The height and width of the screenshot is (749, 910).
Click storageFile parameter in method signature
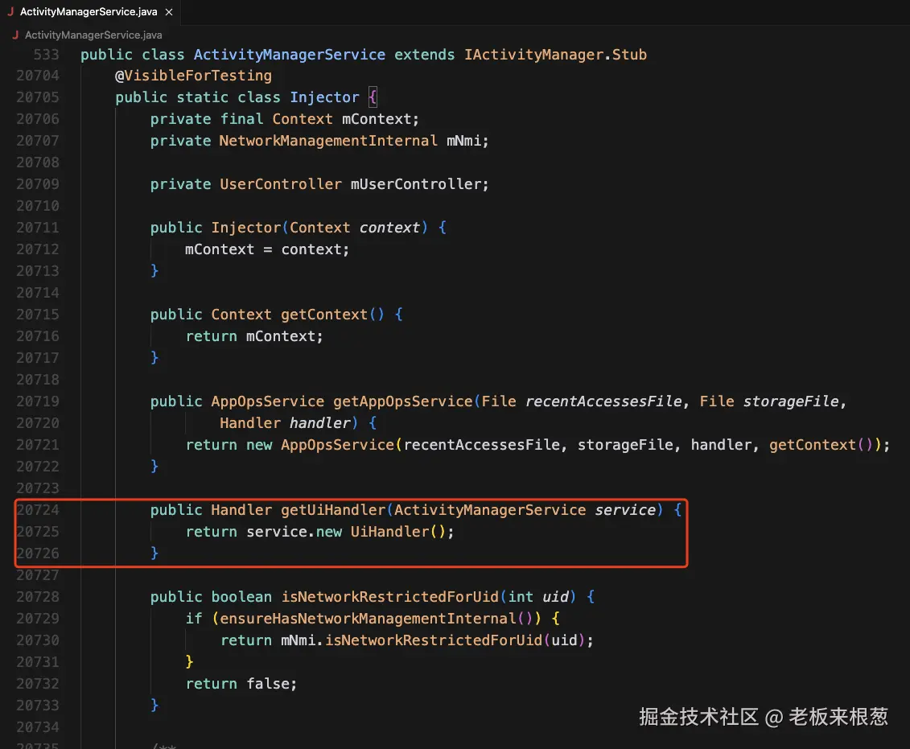click(791, 401)
